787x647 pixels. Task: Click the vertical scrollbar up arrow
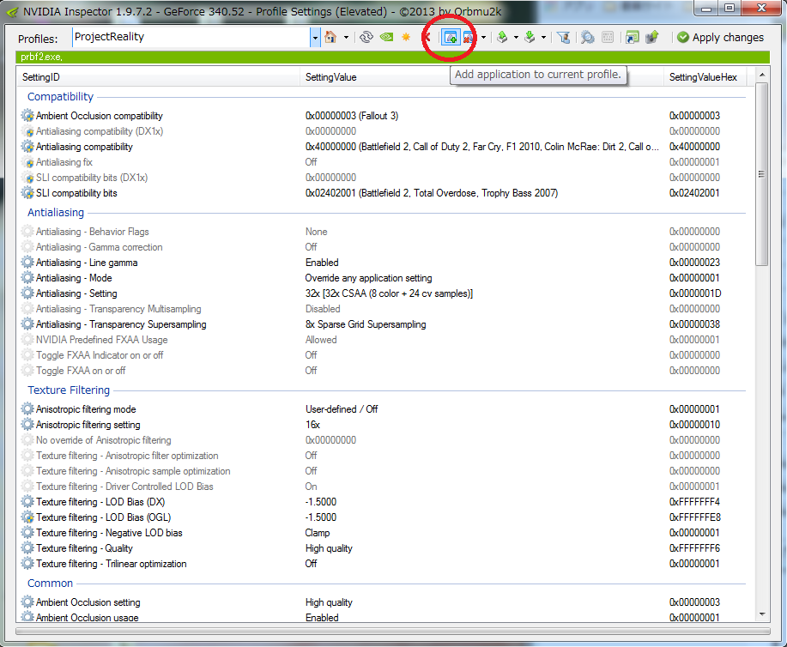pos(762,75)
